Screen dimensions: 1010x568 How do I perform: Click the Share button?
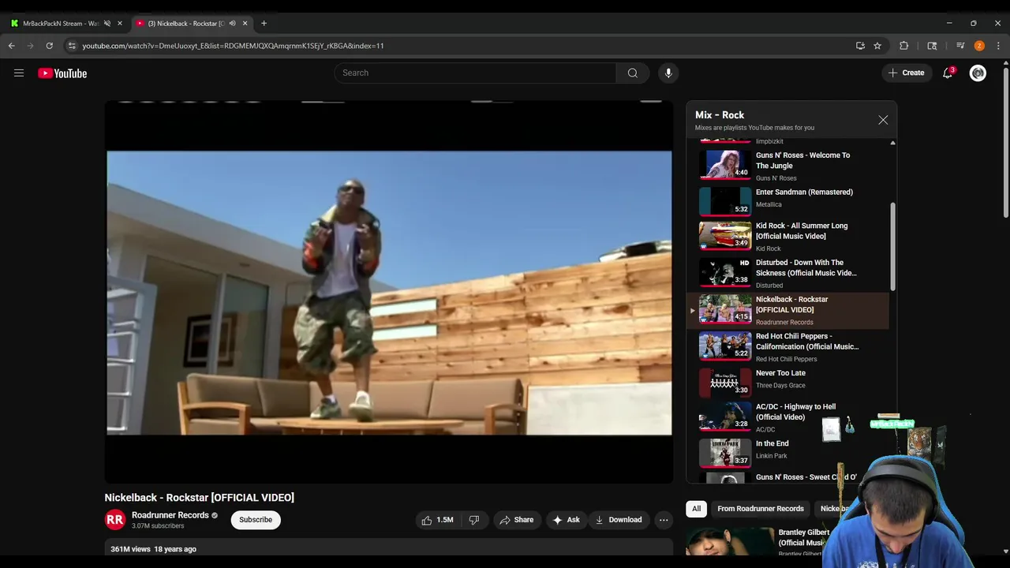(517, 520)
